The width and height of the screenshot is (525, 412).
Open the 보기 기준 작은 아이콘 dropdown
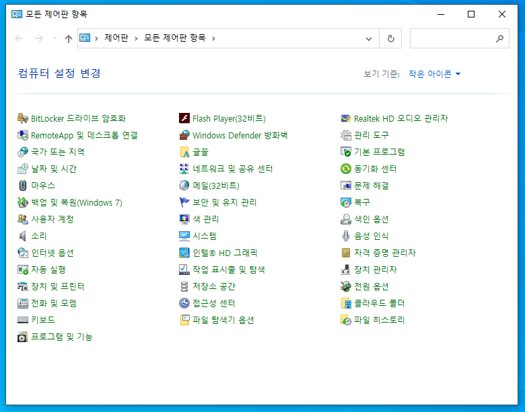435,74
